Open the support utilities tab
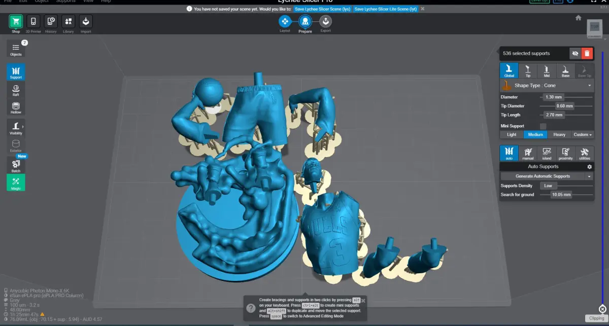The width and height of the screenshot is (609, 326). [x=585, y=153]
